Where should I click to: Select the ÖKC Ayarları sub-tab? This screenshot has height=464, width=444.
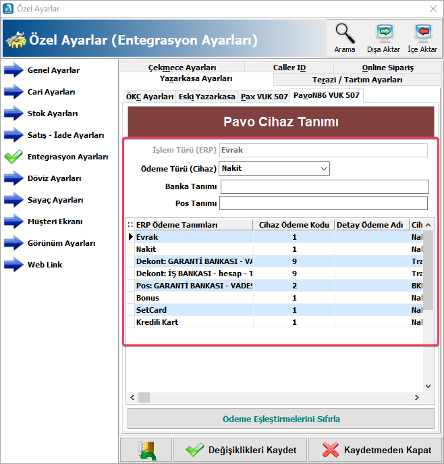pyautogui.click(x=150, y=97)
